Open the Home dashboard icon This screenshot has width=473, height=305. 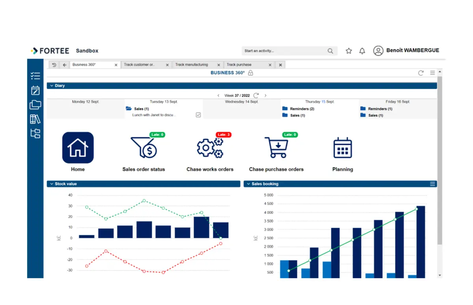[78, 148]
